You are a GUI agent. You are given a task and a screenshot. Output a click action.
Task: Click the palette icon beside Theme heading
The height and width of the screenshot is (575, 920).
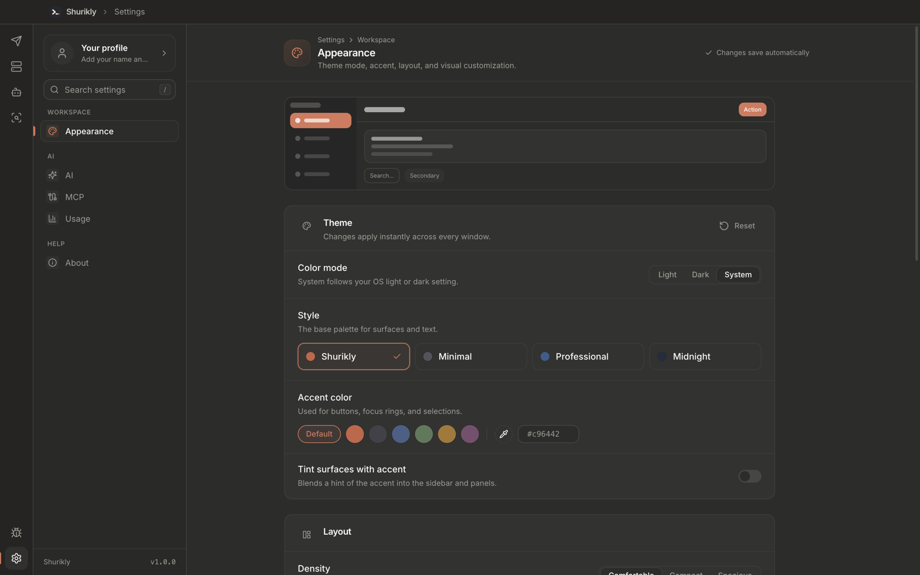[x=306, y=226]
